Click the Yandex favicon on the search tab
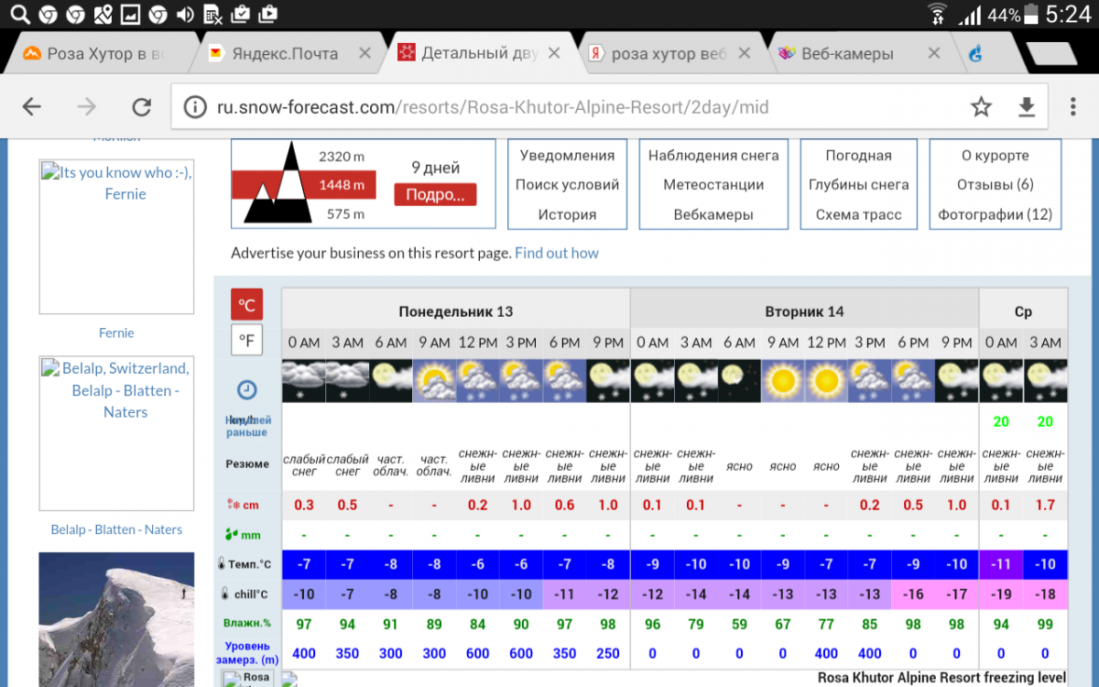The width and height of the screenshot is (1099, 687). (x=595, y=53)
